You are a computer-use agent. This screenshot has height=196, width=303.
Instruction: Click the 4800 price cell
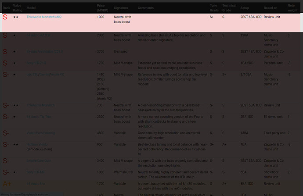click(x=101, y=133)
